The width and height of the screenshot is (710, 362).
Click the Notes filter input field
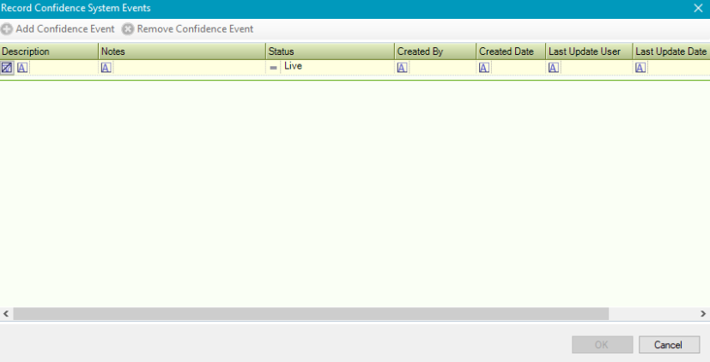coord(189,68)
